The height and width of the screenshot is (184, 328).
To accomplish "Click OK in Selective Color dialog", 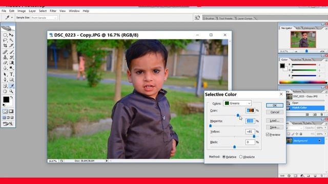I will pos(275,105).
